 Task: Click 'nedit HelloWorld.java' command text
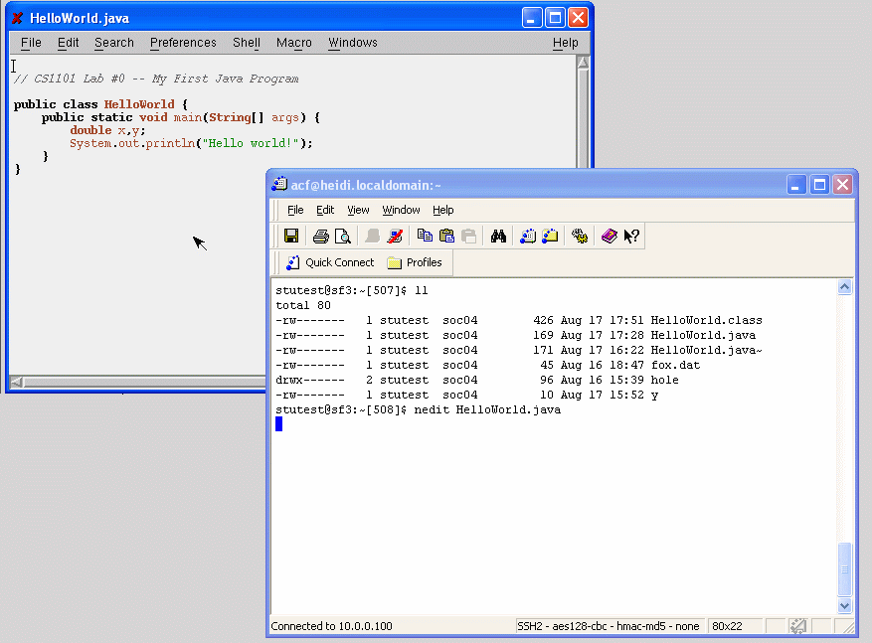(487, 410)
